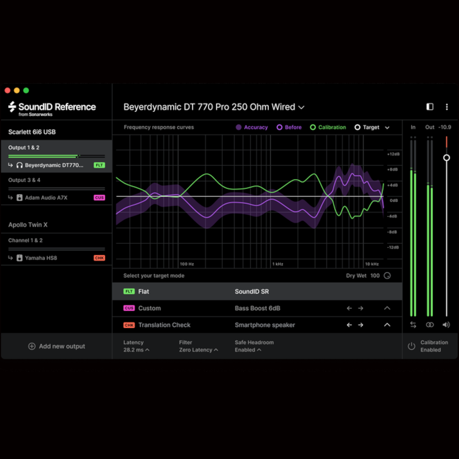Click the swap channels icon below meters
The height and width of the screenshot is (459, 459).
413,325
